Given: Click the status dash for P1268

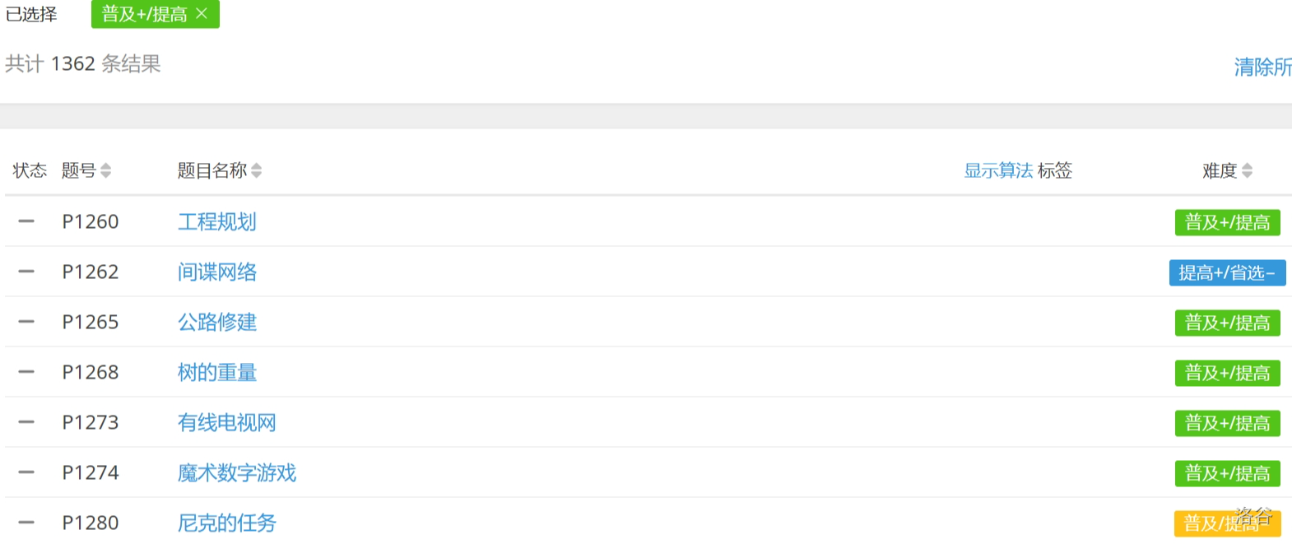Looking at the screenshot, I should click(x=26, y=372).
